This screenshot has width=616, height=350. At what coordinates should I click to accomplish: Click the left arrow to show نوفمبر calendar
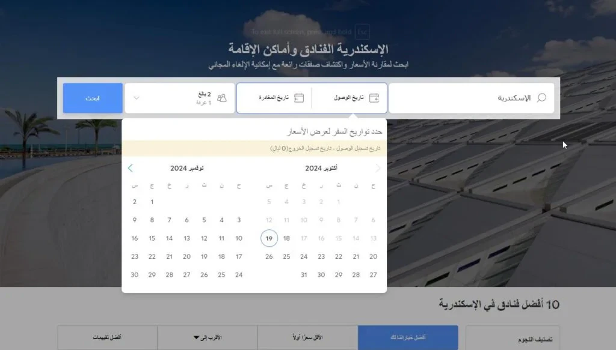(131, 168)
